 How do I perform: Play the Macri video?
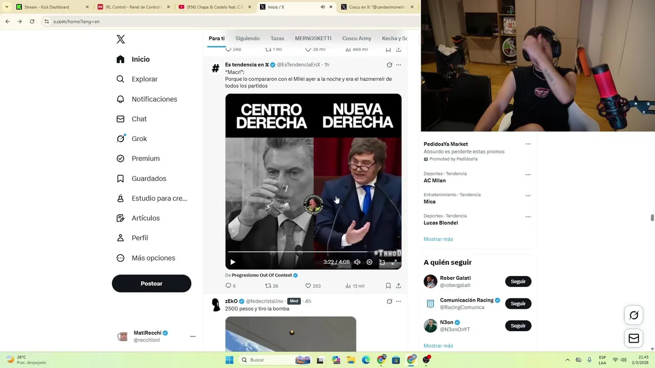233,262
